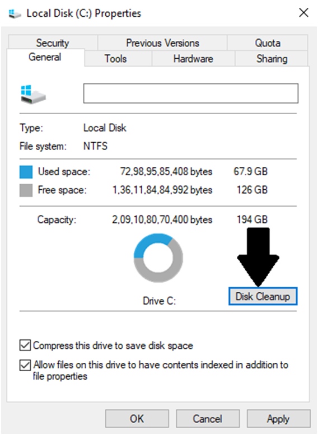318x435 pixels.
Task: Click the Cancel button
Action: coord(208,419)
